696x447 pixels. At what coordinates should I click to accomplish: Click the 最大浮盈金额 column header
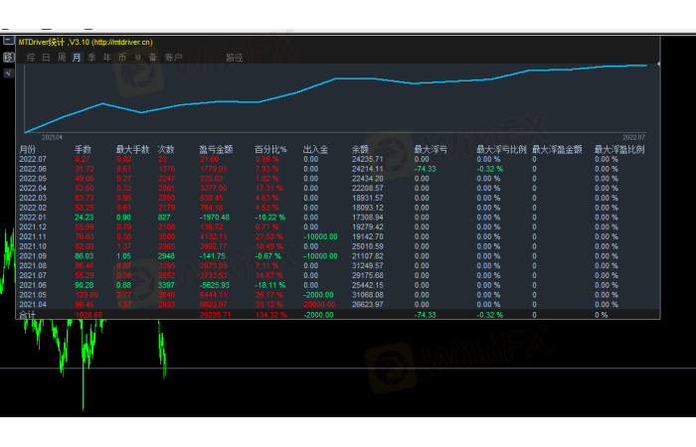(557, 149)
